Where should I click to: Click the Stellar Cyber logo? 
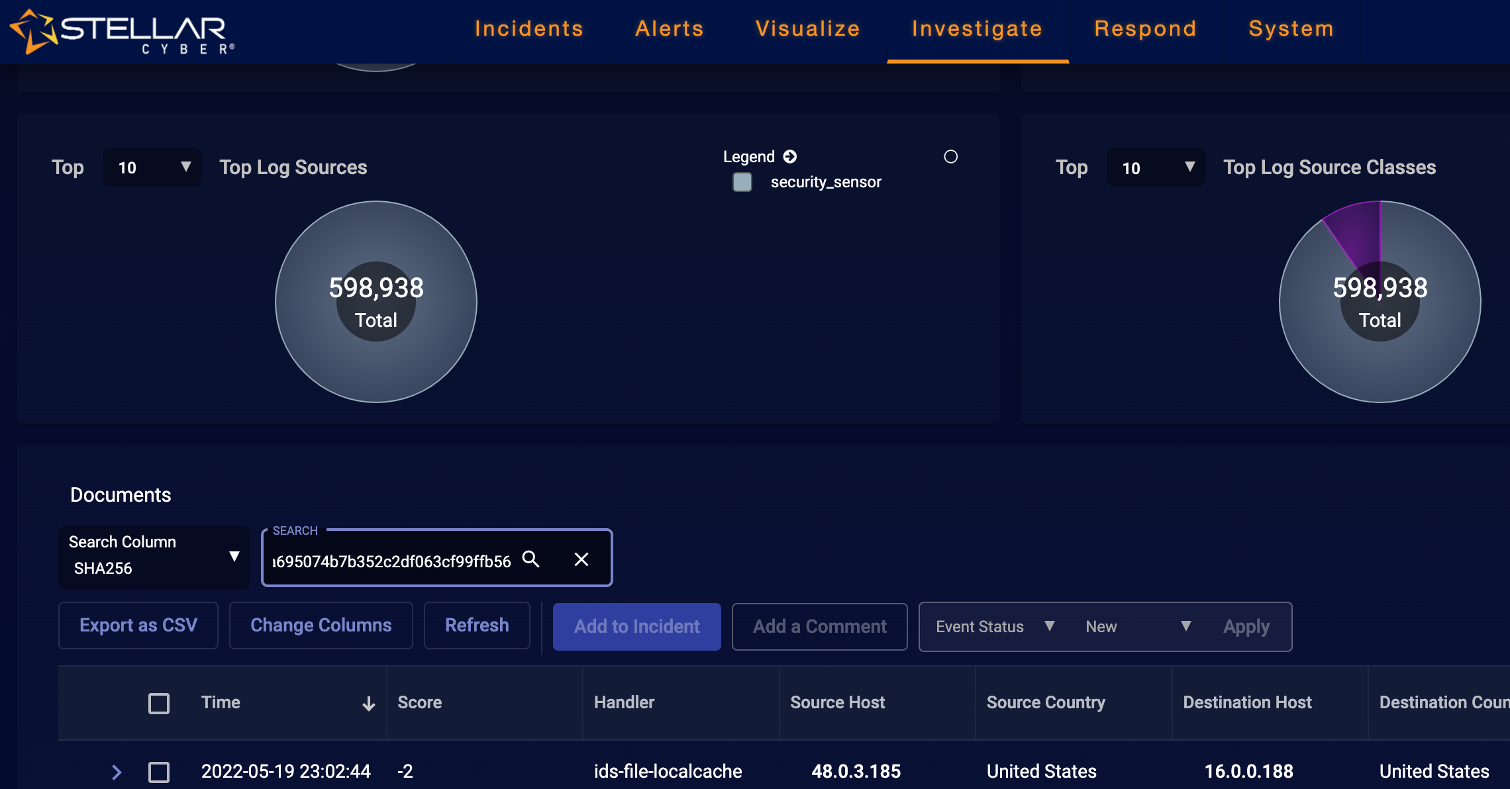tap(123, 31)
